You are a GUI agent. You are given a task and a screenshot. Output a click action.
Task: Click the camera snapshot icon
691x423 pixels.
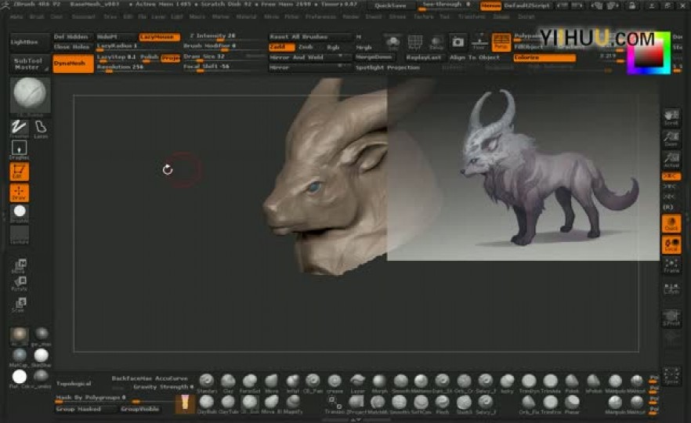(x=458, y=42)
